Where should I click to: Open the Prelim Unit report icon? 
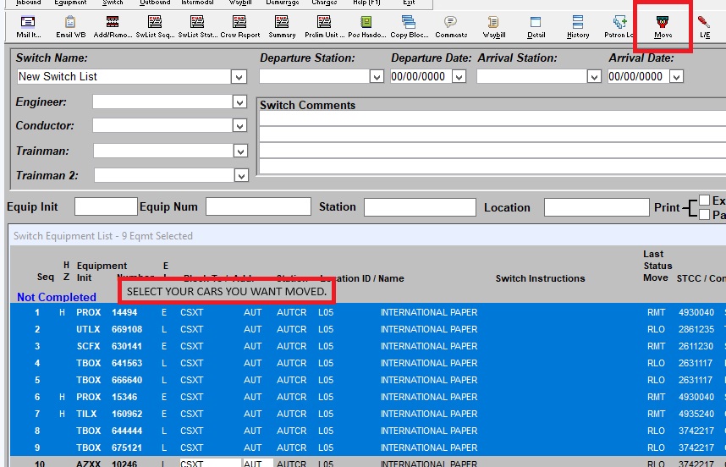click(x=324, y=27)
